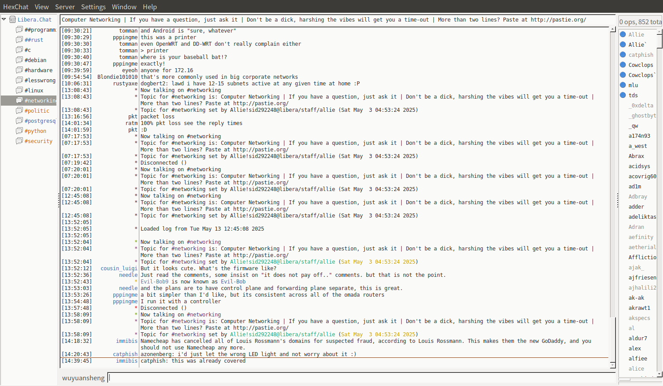Open the HexChat menu

(15, 7)
